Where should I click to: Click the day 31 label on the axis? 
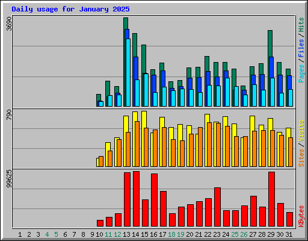pos(289,234)
